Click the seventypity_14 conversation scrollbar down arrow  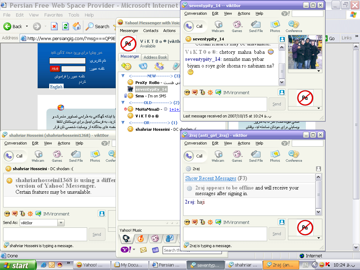pyautogui.click(x=282, y=82)
